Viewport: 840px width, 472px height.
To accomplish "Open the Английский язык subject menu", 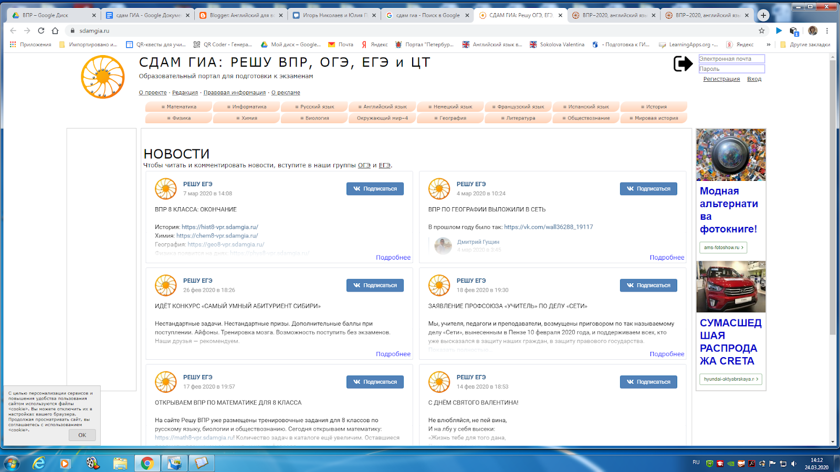I will pyautogui.click(x=382, y=107).
